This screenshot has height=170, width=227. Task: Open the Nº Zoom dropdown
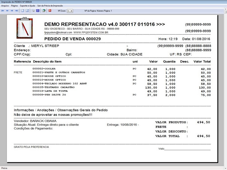click(x=70, y=11)
